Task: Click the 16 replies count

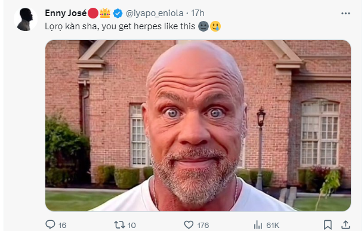Action: pos(63,225)
